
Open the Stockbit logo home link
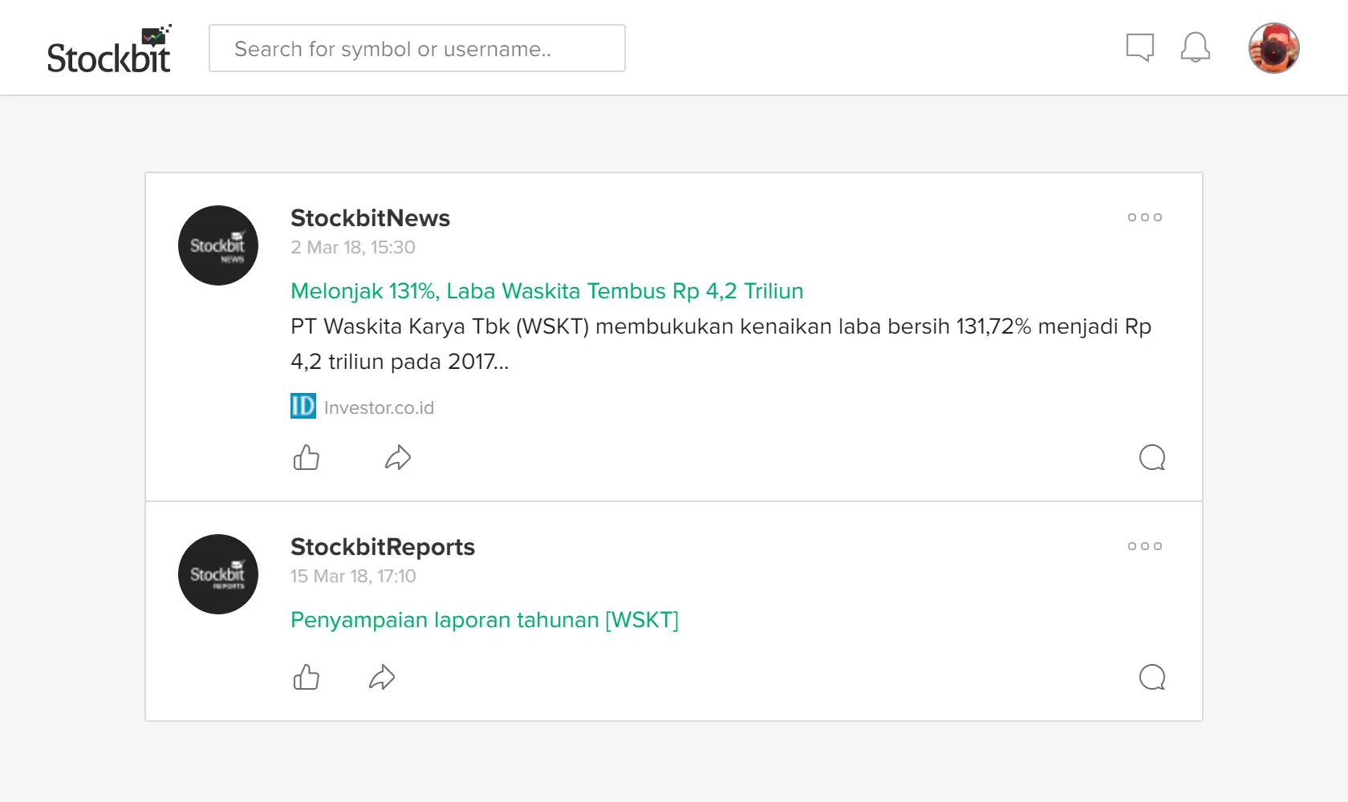click(x=109, y=50)
